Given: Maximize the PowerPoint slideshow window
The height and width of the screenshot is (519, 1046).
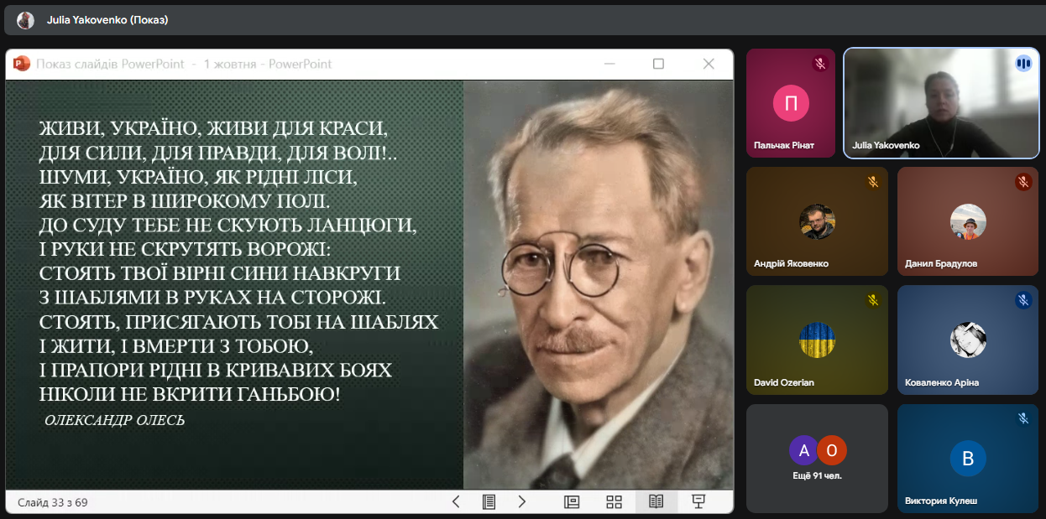Looking at the screenshot, I should point(658,64).
